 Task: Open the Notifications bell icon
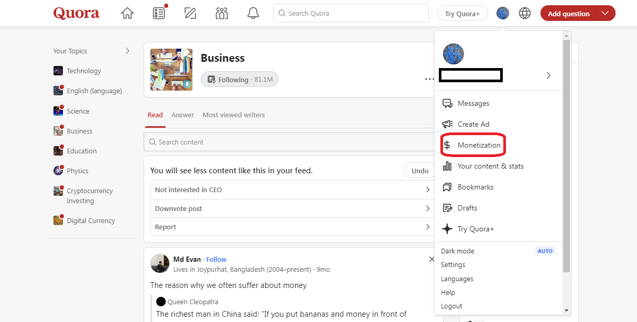point(253,14)
